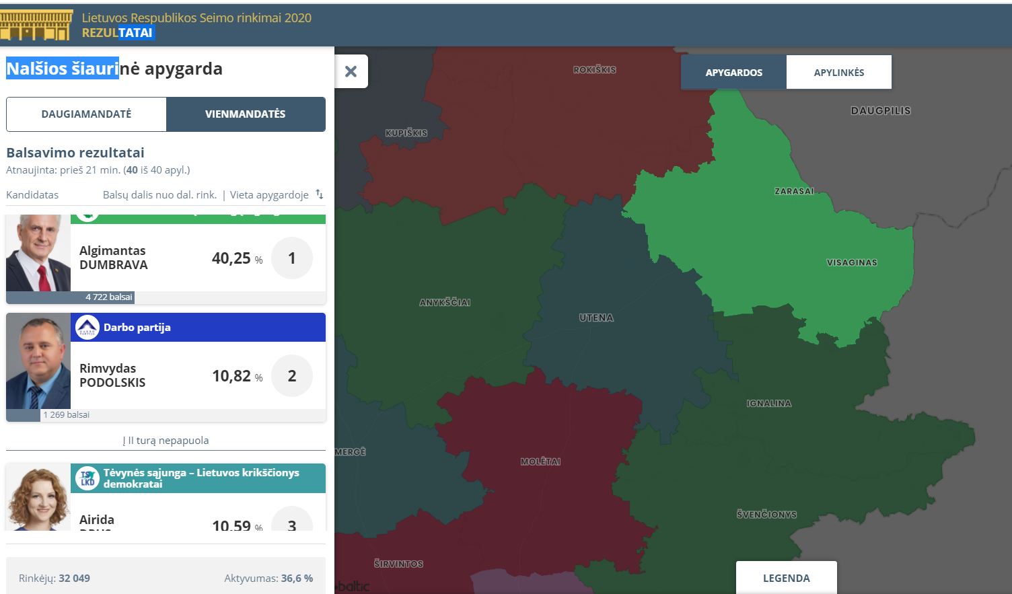
Task: Select the Anykščiai district on the map
Action: 445,302
